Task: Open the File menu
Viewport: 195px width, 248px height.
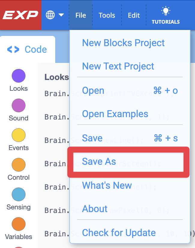Action: [x=80, y=15]
